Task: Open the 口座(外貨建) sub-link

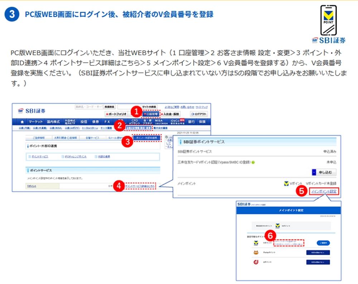Action: coord(40,128)
